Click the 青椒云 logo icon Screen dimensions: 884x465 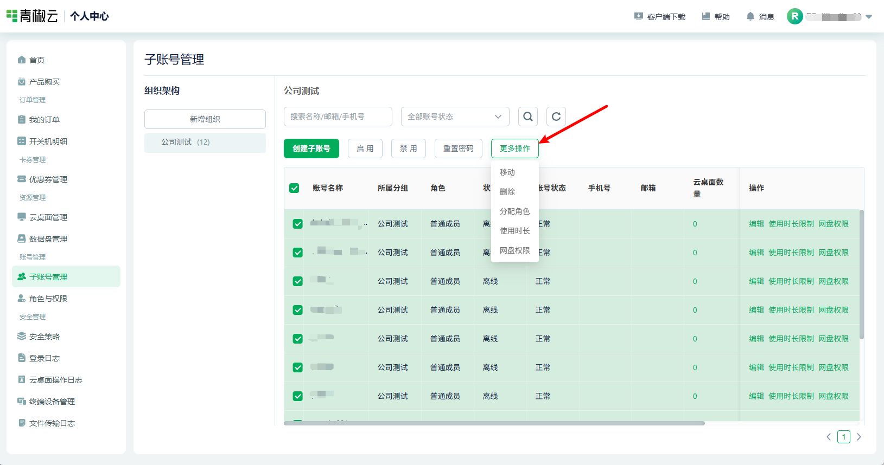click(x=12, y=16)
